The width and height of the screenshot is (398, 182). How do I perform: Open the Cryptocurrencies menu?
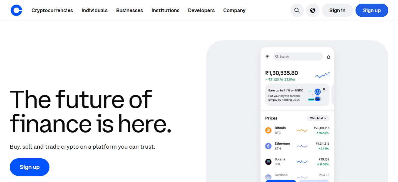[52, 10]
